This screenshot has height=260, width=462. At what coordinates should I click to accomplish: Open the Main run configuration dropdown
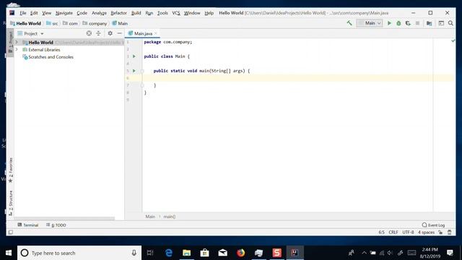[370, 23]
